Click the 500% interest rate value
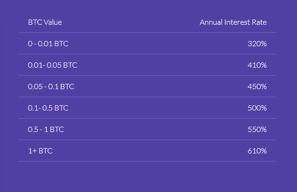The width and height of the screenshot is (297, 192). (x=257, y=108)
